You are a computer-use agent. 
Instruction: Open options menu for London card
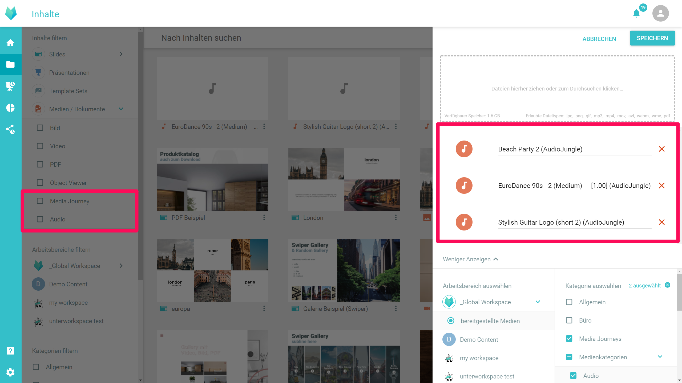pyautogui.click(x=396, y=217)
